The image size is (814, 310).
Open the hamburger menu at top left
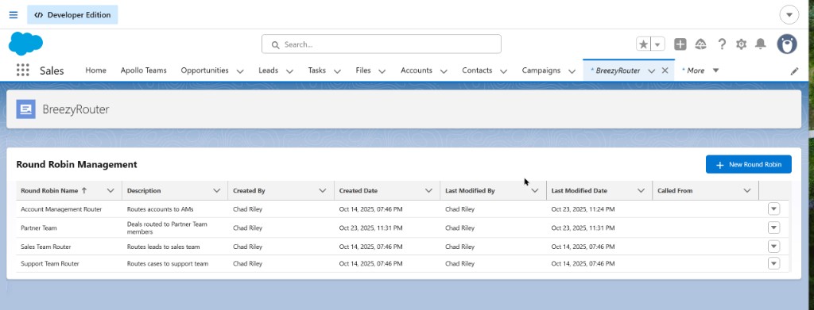pos(14,15)
